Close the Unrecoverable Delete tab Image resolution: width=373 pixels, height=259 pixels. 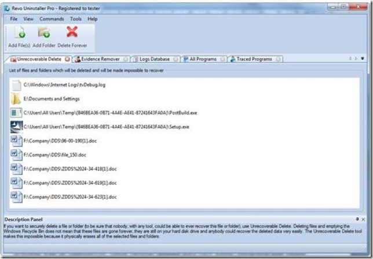pos(68,59)
